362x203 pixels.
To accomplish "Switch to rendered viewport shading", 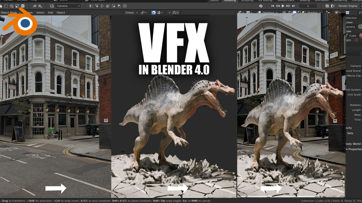I will coord(304,13).
